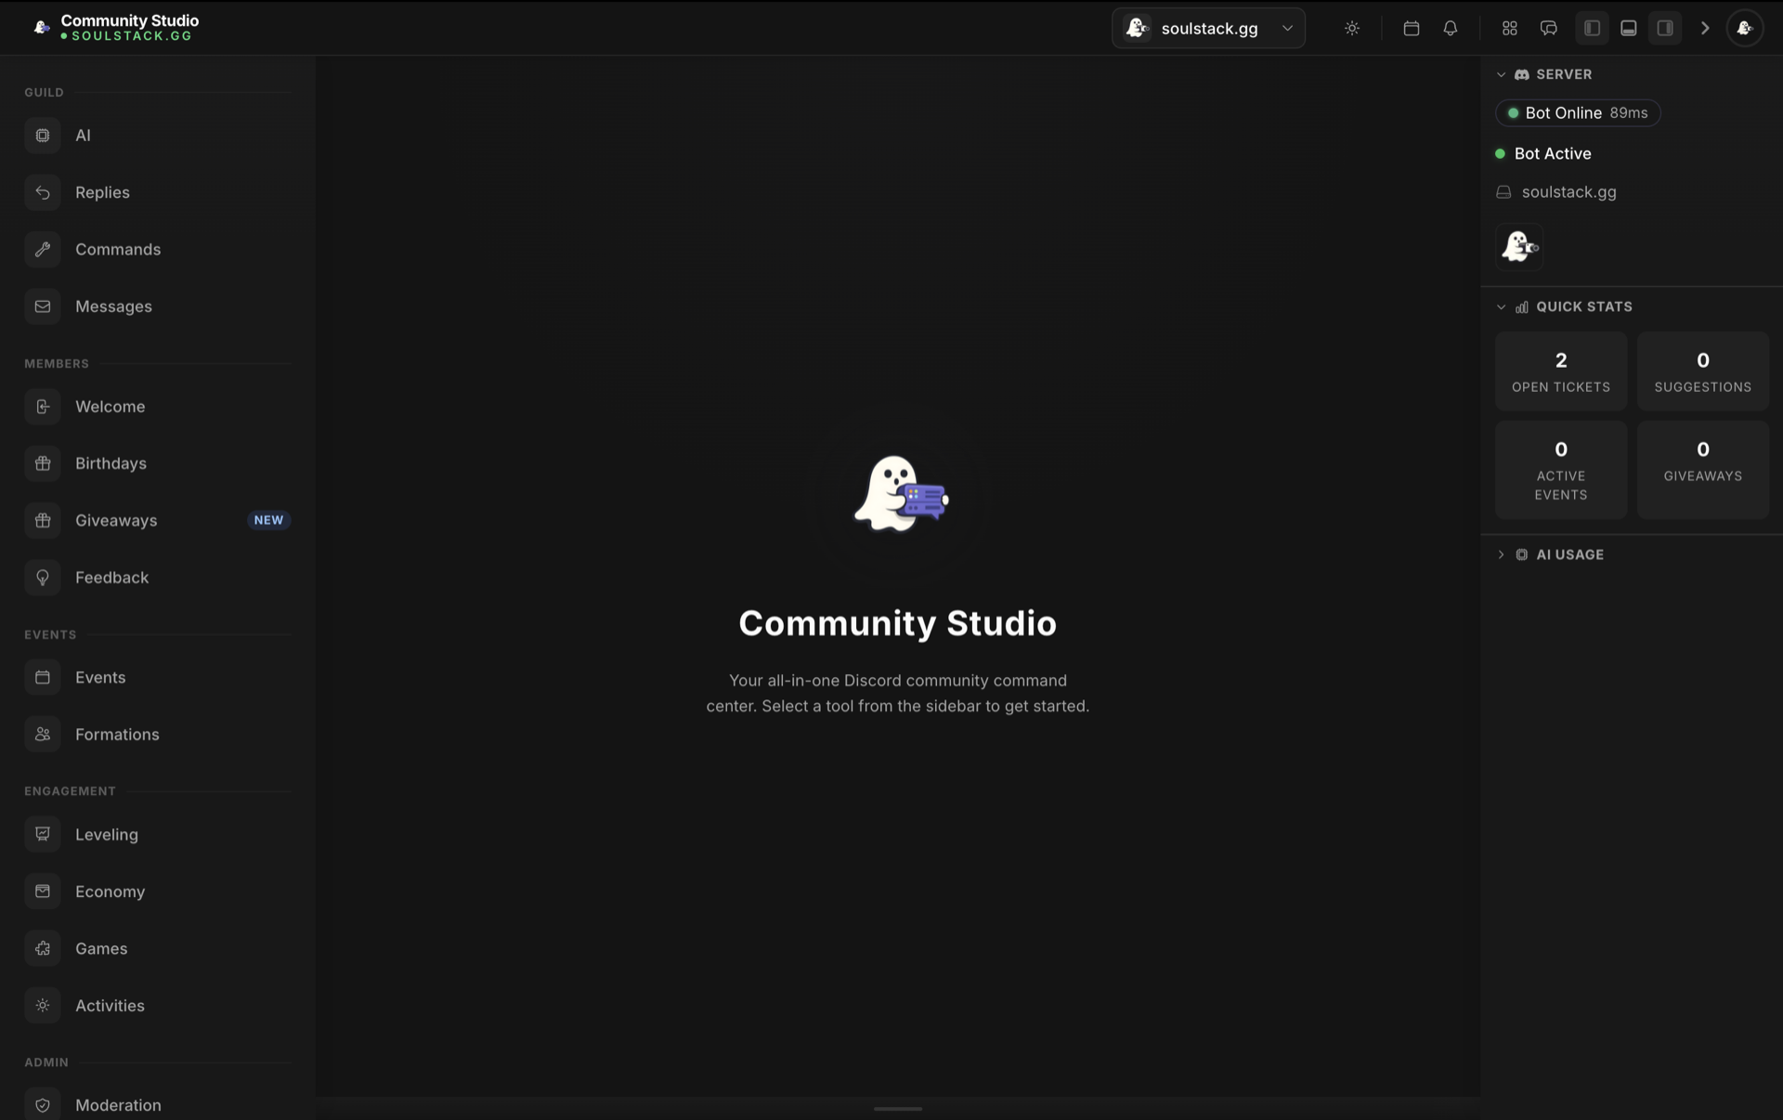Open the soulstack.gg server dropdown
This screenshot has height=1120, width=1783.
pos(1208,28)
